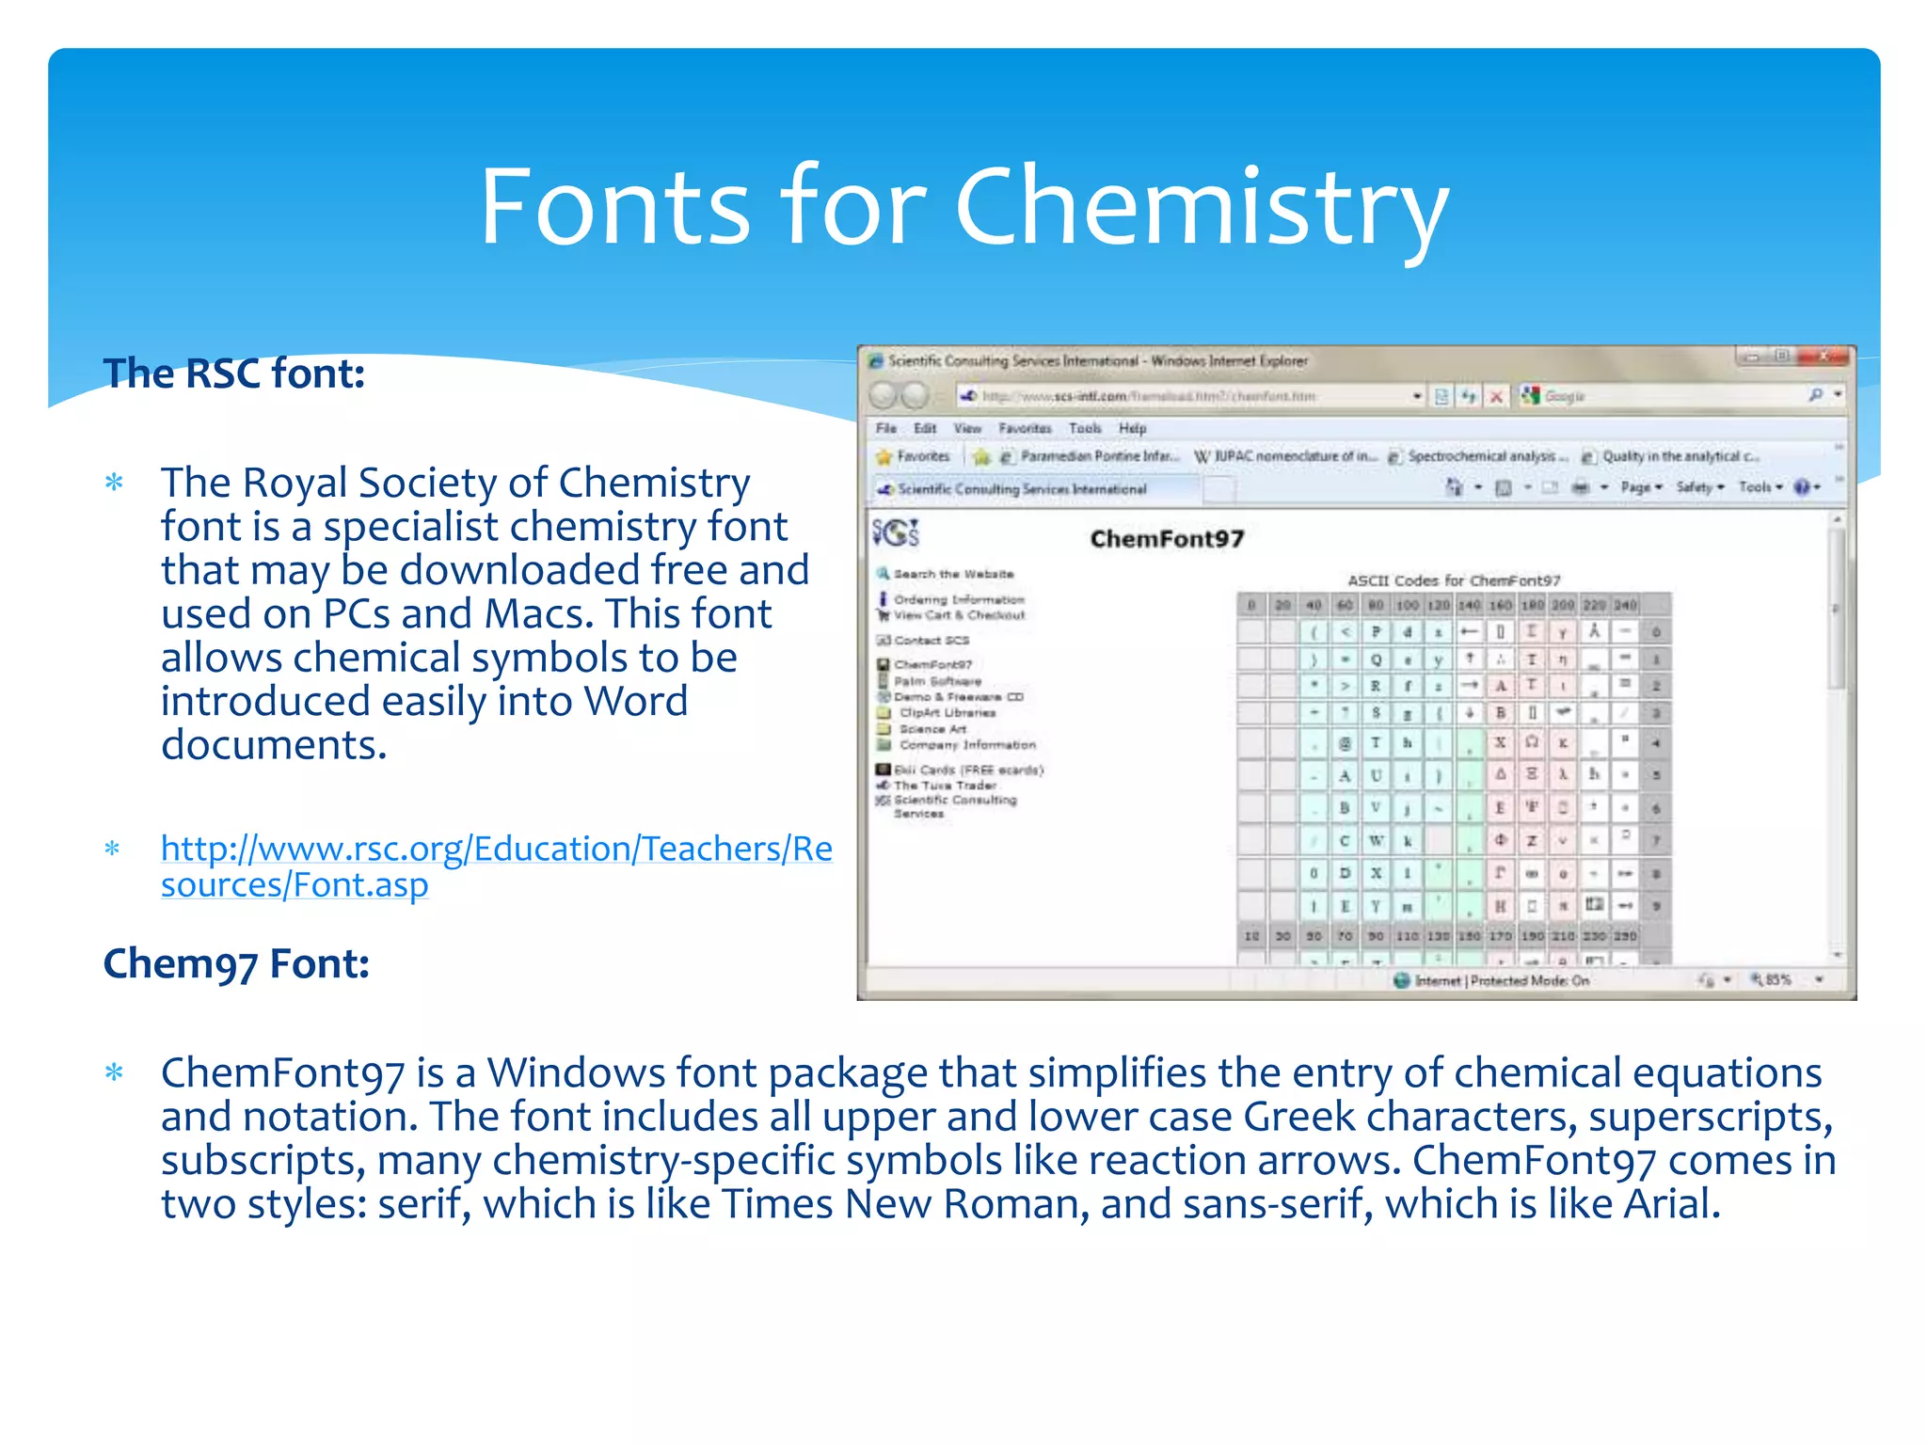Open the Spectrochemical analysis favorite
1927x1445 pixels.
point(1478,456)
